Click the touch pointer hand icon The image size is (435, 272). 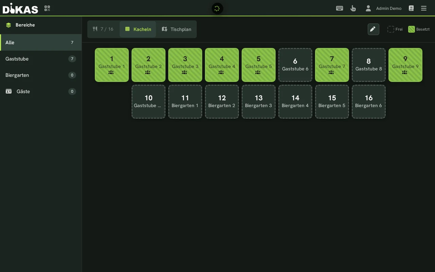[353, 8]
